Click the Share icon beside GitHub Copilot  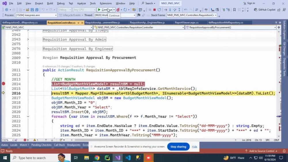click(279, 9)
